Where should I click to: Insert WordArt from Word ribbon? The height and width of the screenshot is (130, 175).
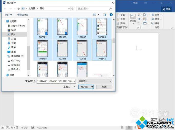click(140, 19)
